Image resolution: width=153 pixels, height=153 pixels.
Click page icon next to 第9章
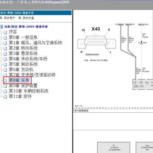point(5,86)
